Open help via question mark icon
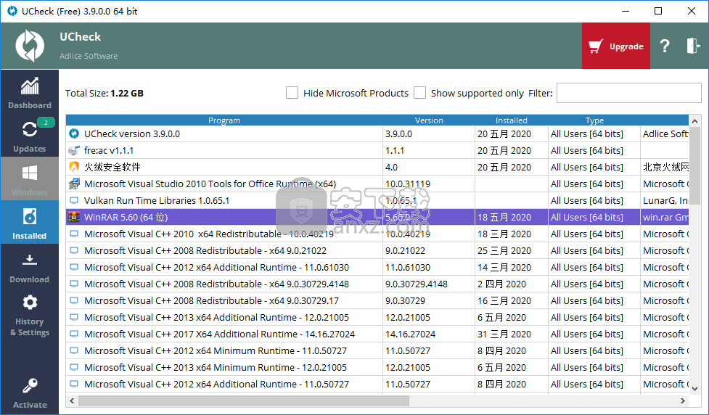 pyautogui.click(x=664, y=46)
